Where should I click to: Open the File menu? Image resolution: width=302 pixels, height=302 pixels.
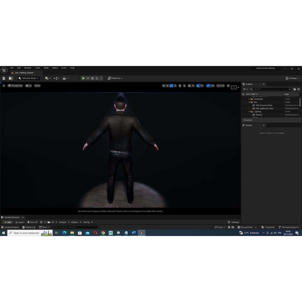(x=12, y=68)
